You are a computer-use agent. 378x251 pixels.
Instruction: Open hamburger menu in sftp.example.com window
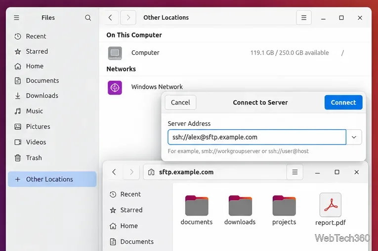(295, 172)
